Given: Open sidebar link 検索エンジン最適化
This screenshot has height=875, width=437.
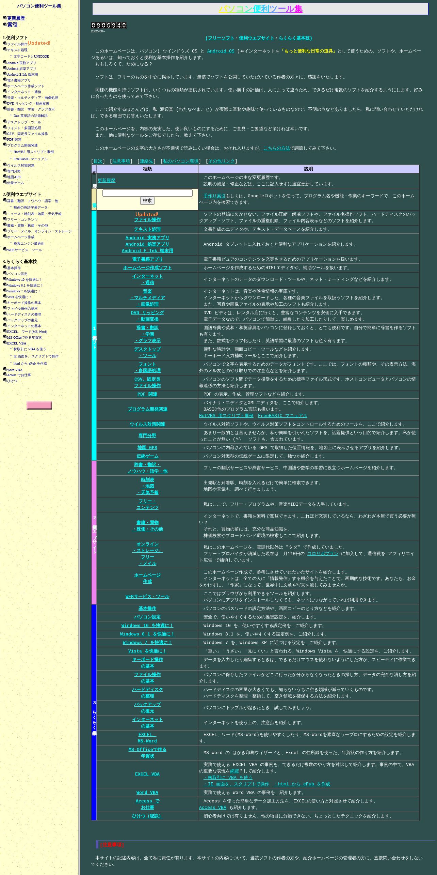Looking at the screenshot, I should pyautogui.click(x=29, y=244).
